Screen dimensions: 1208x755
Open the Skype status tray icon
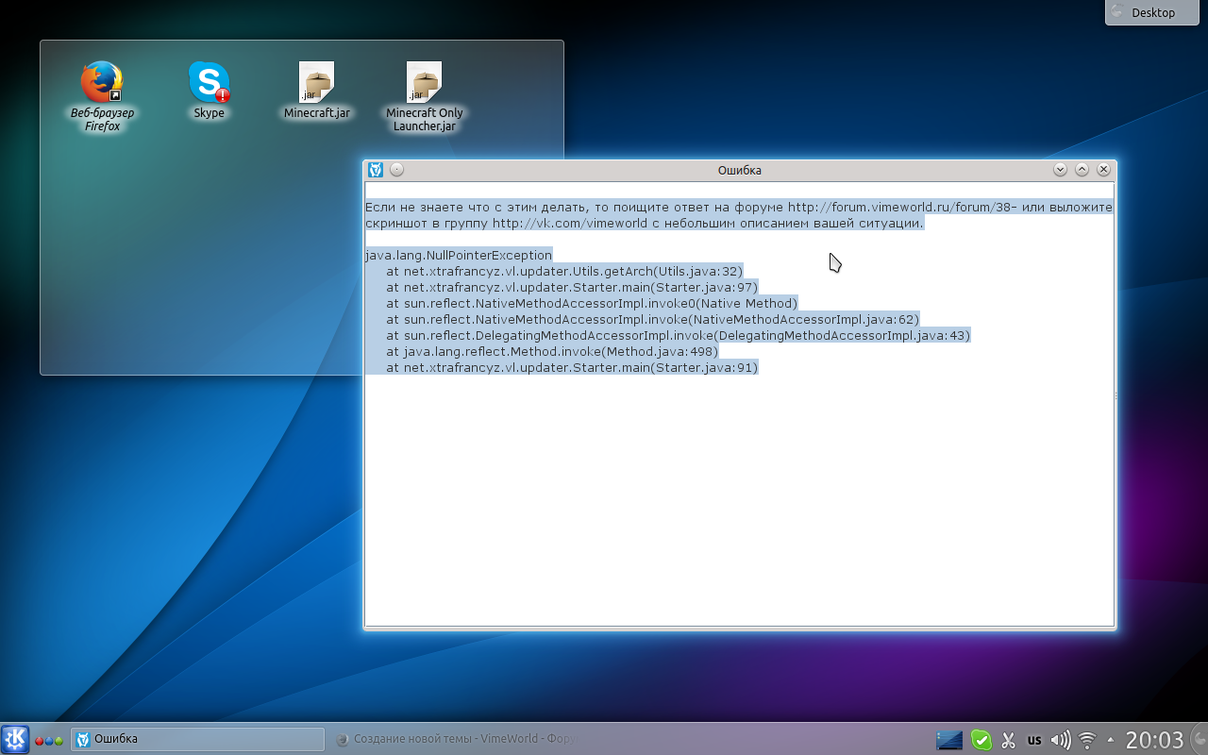tap(981, 740)
